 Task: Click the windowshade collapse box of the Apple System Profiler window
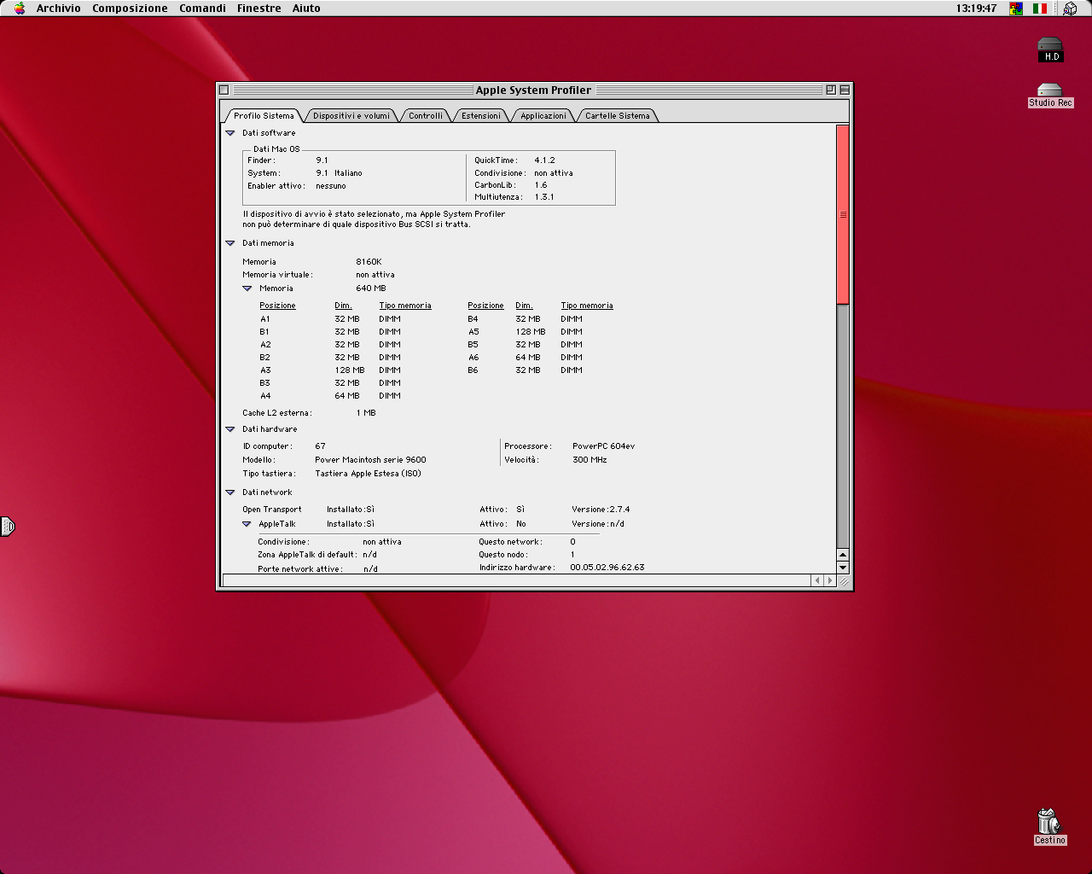coord(844,90)
